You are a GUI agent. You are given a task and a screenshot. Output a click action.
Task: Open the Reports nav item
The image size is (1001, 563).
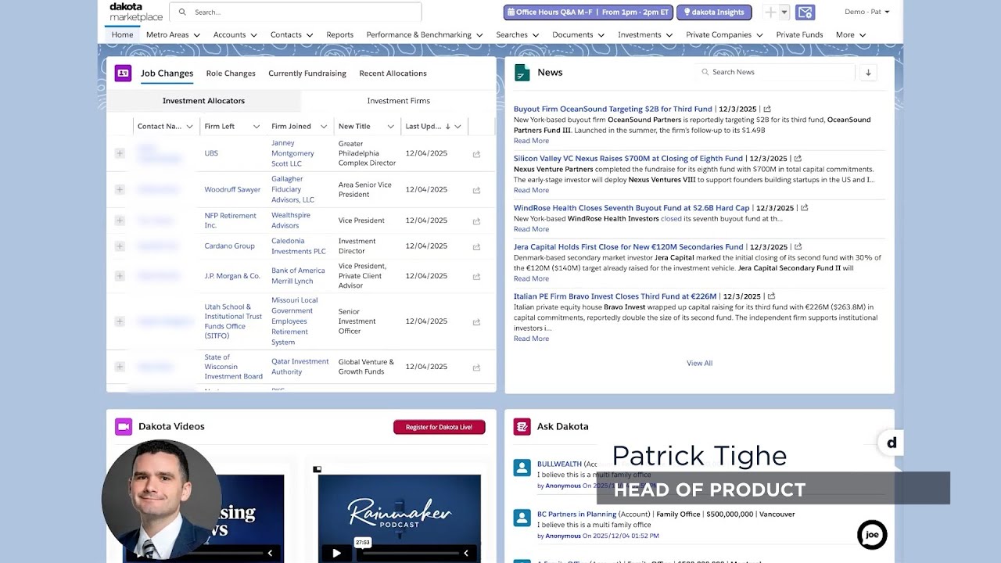(x=339, y=34)
